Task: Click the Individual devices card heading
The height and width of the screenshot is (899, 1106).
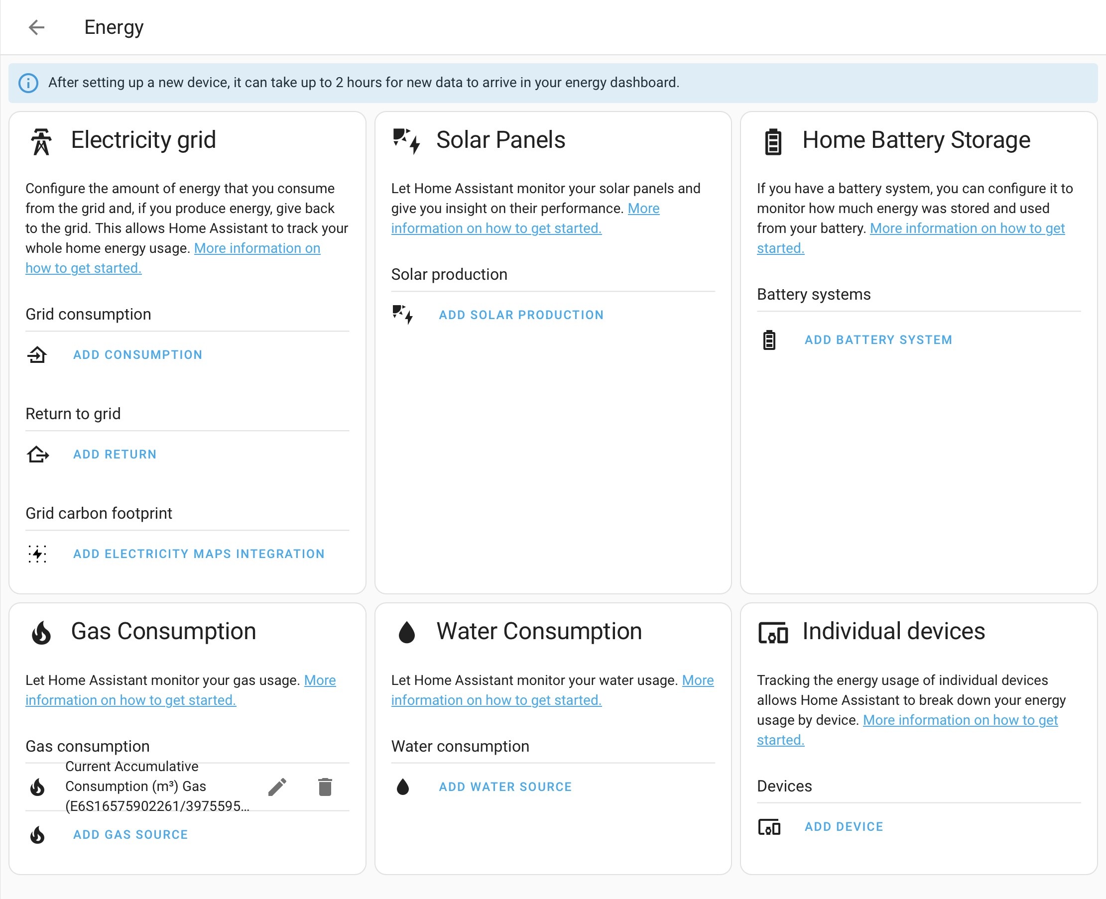Action: pos(893,632)
